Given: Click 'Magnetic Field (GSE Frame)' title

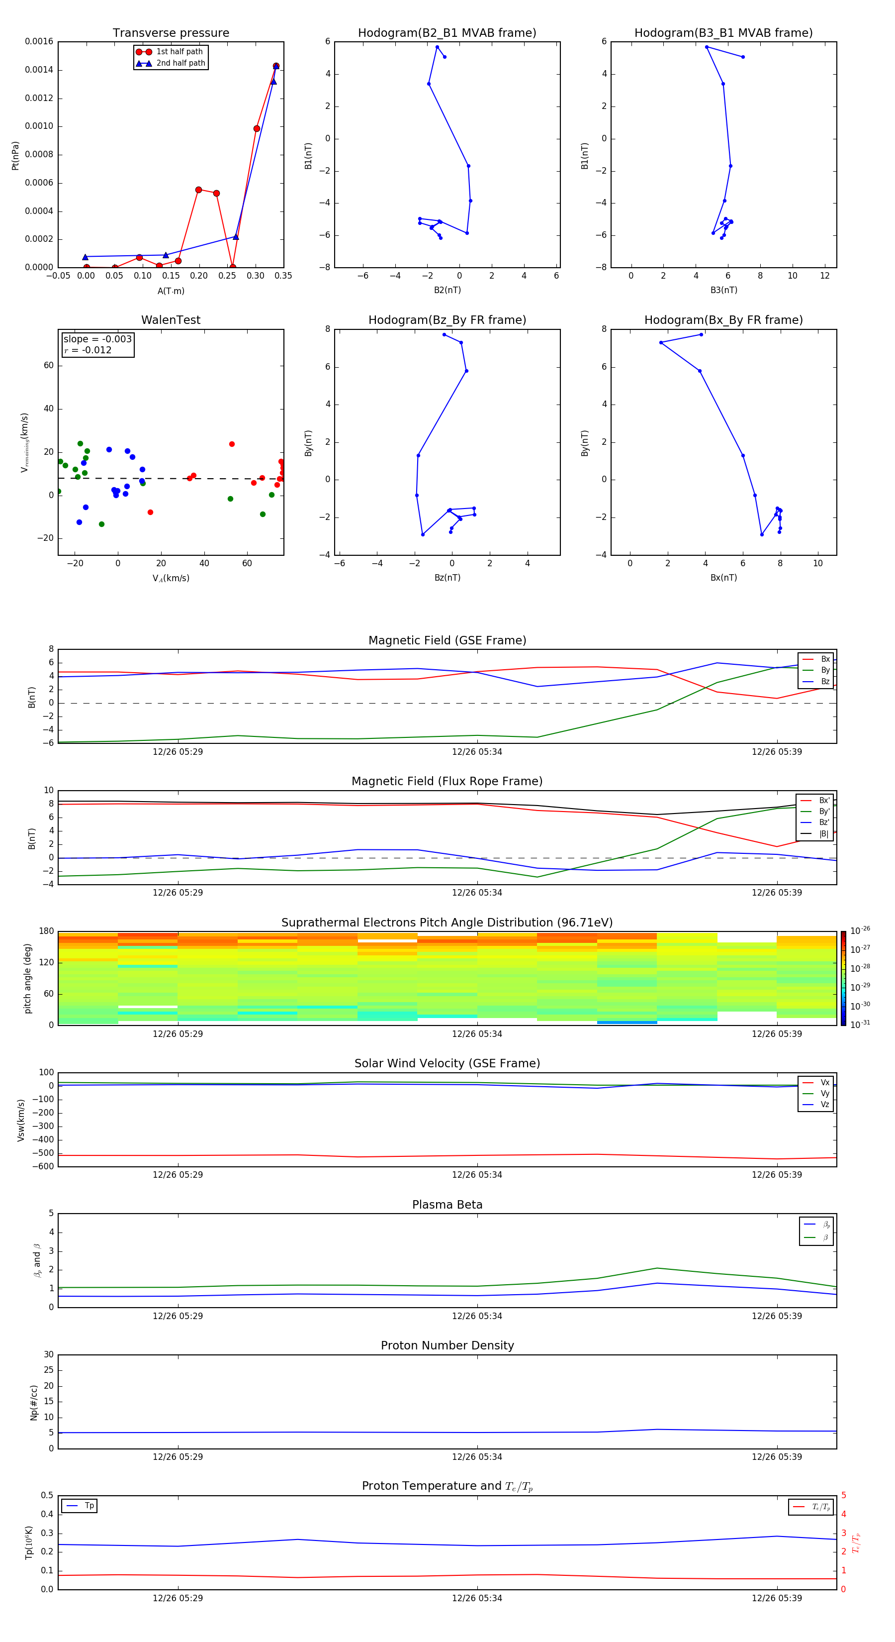Looking at the screenshot, I should (447, 640).
